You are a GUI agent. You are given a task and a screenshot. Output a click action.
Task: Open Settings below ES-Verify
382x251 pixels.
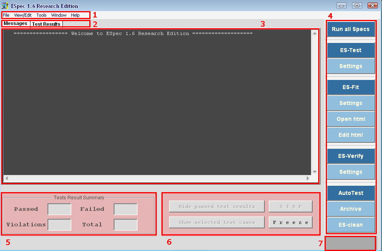coord(350,172)
